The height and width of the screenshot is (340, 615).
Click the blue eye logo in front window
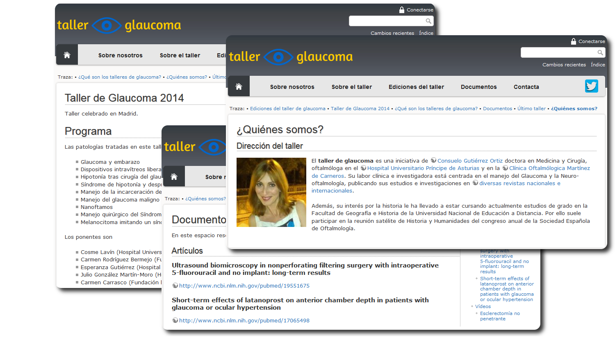[x=278, y=57]
